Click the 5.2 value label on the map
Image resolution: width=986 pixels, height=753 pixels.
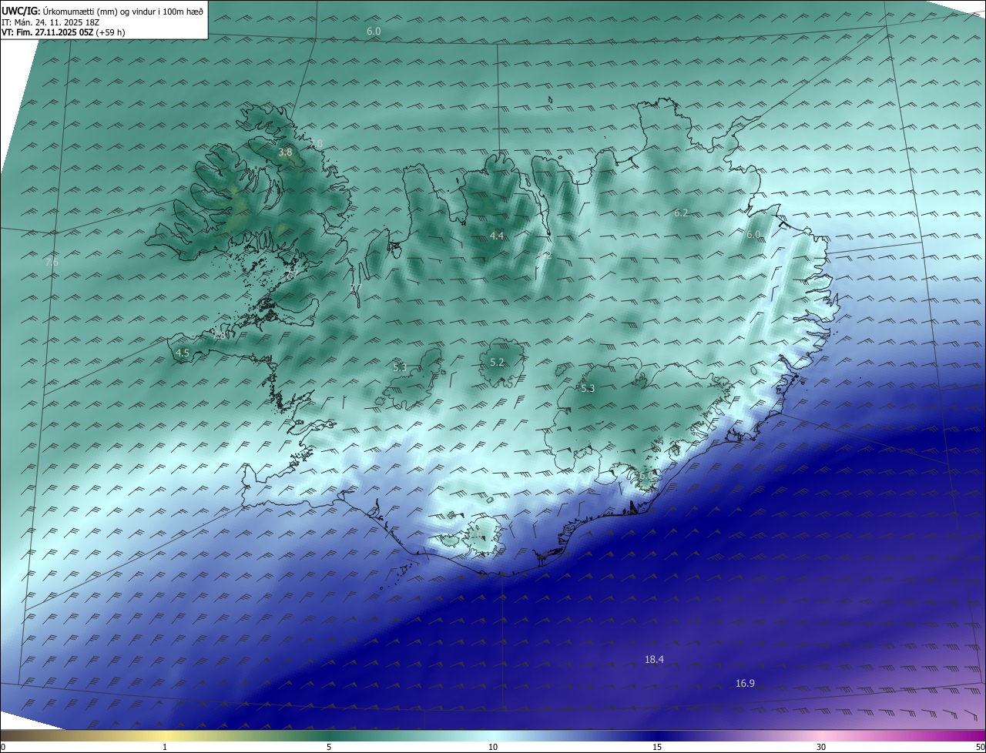[x=497, y=362]
